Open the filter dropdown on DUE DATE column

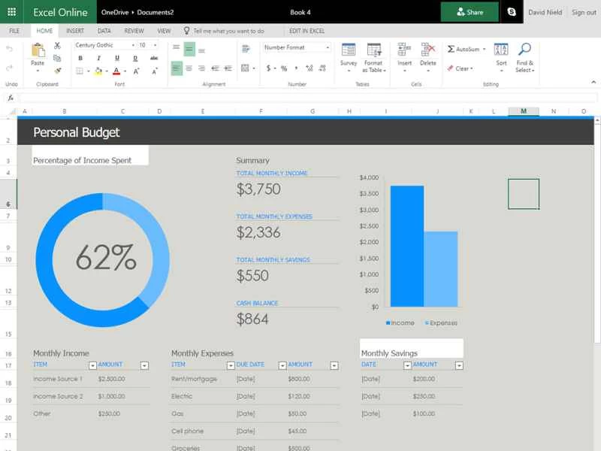pos(281,365)
